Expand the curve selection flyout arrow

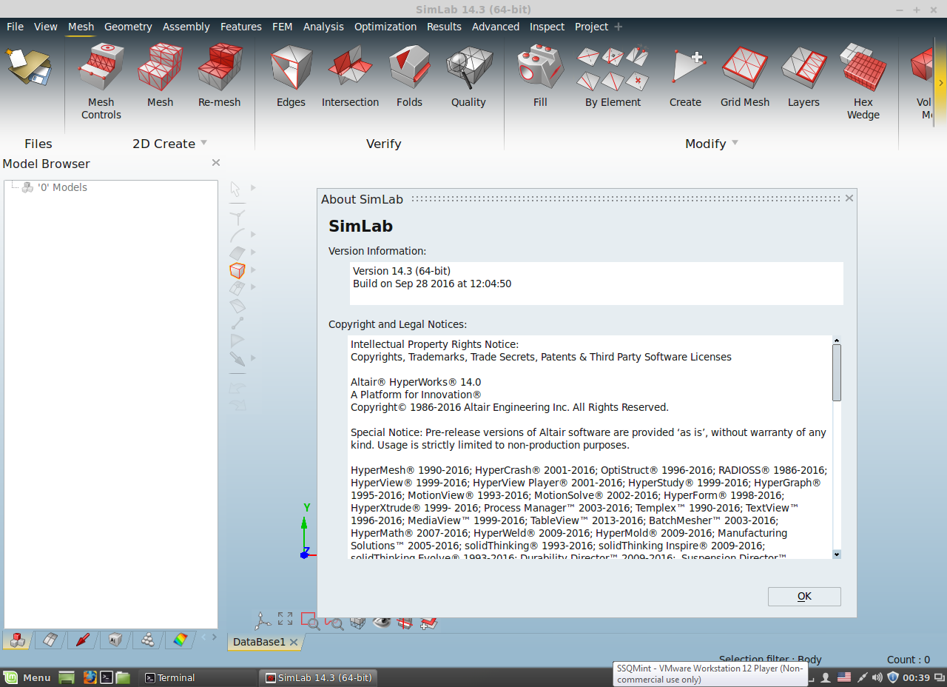[x=253, y=236]
